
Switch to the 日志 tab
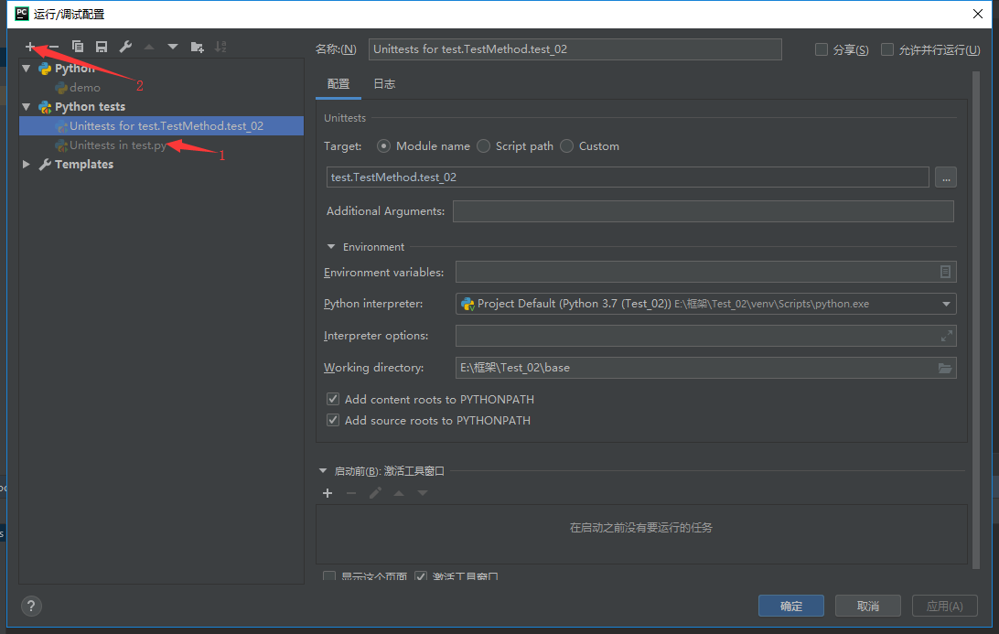tap(384, 84)
